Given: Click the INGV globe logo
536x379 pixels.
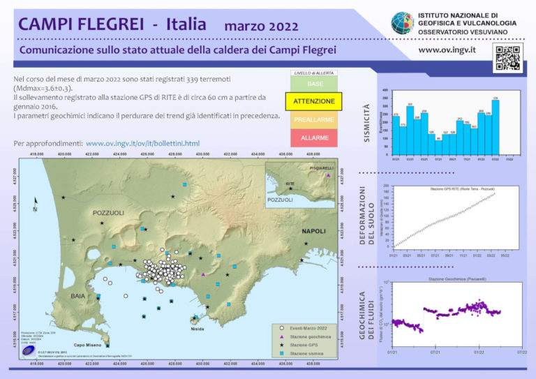Looking at the screenshot, I should (x=402, y=22).
